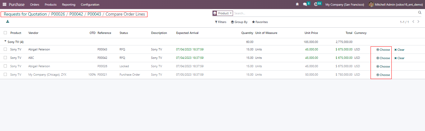This screenshot has width=425, height=131.
Task: Clear the P00043 order line
Action: (399, 49)
